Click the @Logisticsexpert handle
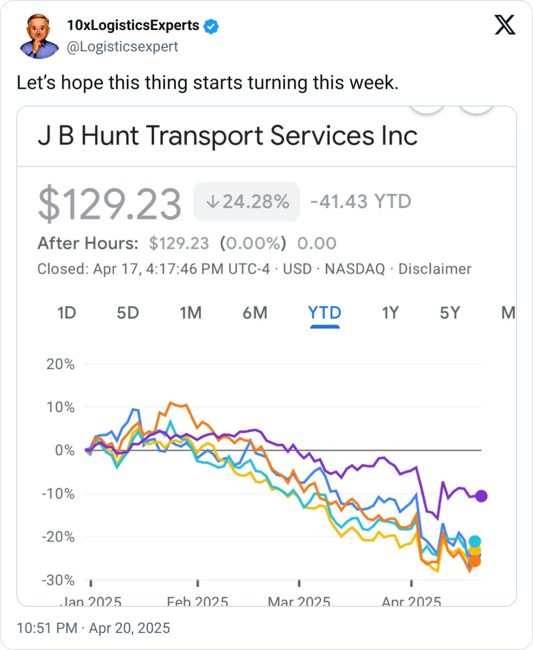 pyautogui.click(x=122, y=47)
